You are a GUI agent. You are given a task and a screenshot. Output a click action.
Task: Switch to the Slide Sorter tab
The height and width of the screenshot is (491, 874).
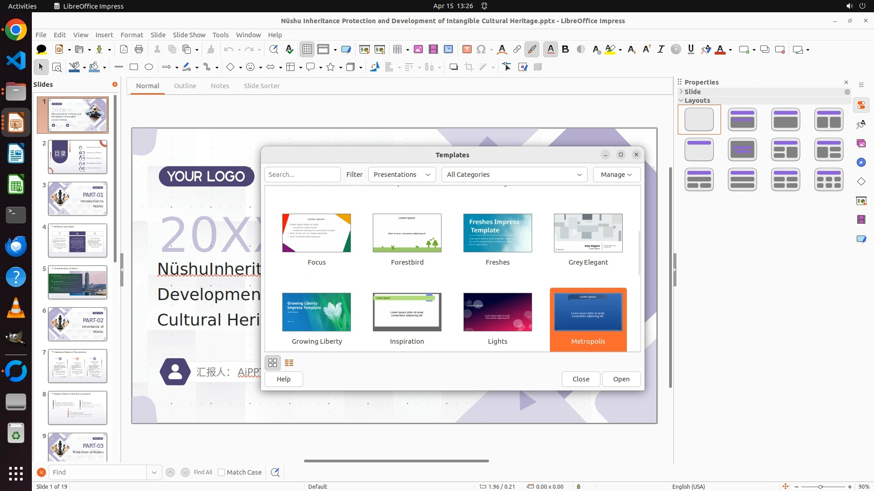pyautogui.click(x=261, y=86)
